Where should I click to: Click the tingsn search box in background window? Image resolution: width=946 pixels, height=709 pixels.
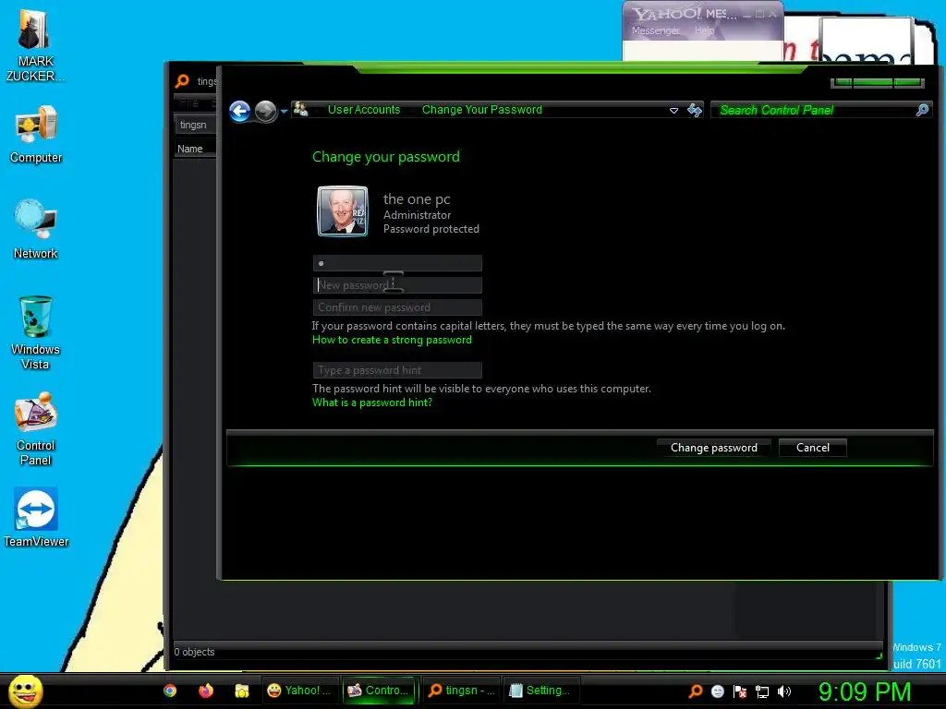click(196, 125)
